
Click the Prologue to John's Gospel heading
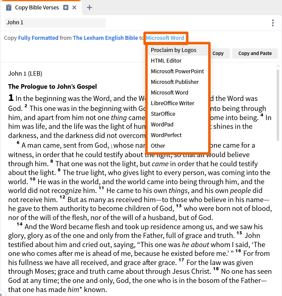tap(53, 86)
